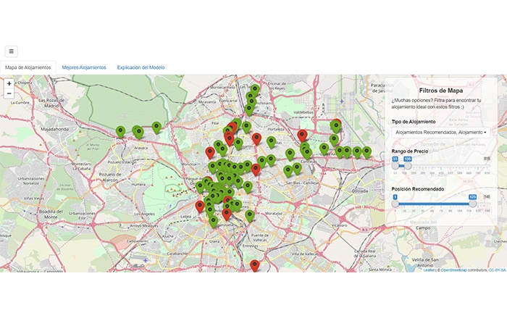Select the rightmost green marker on the map

[x=366, y=152]
